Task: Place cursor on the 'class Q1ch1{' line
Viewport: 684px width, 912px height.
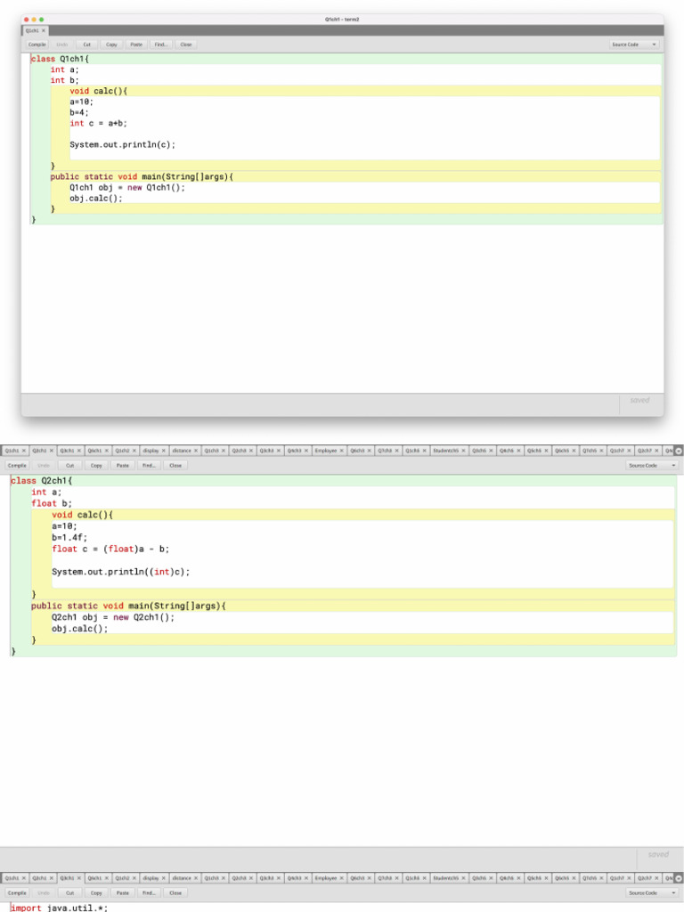Action: [60, 59]
